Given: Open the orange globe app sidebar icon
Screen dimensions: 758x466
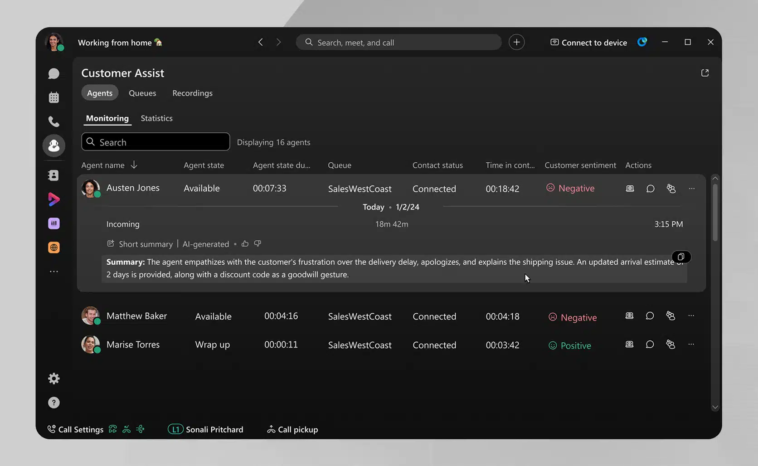Looking at the screenshot, I should [53, 248].
